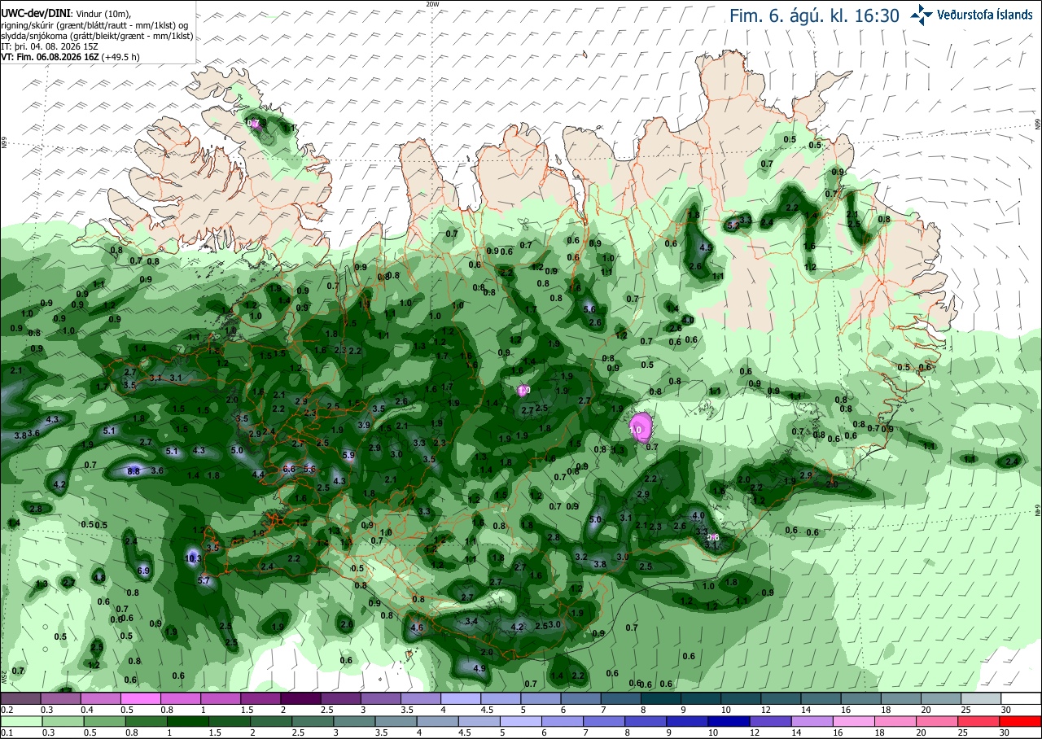The width and height of the screenshot is (1042, 739).
Task: Select the 8.8 precipitation value west of Iceland
Action: [x=134, y=470]
